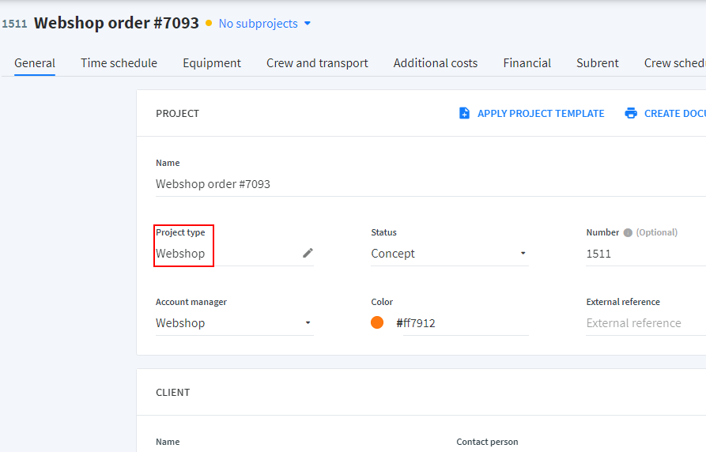Open the Additional costs tab
706x452 pixels.
click(x=436, y=63)
